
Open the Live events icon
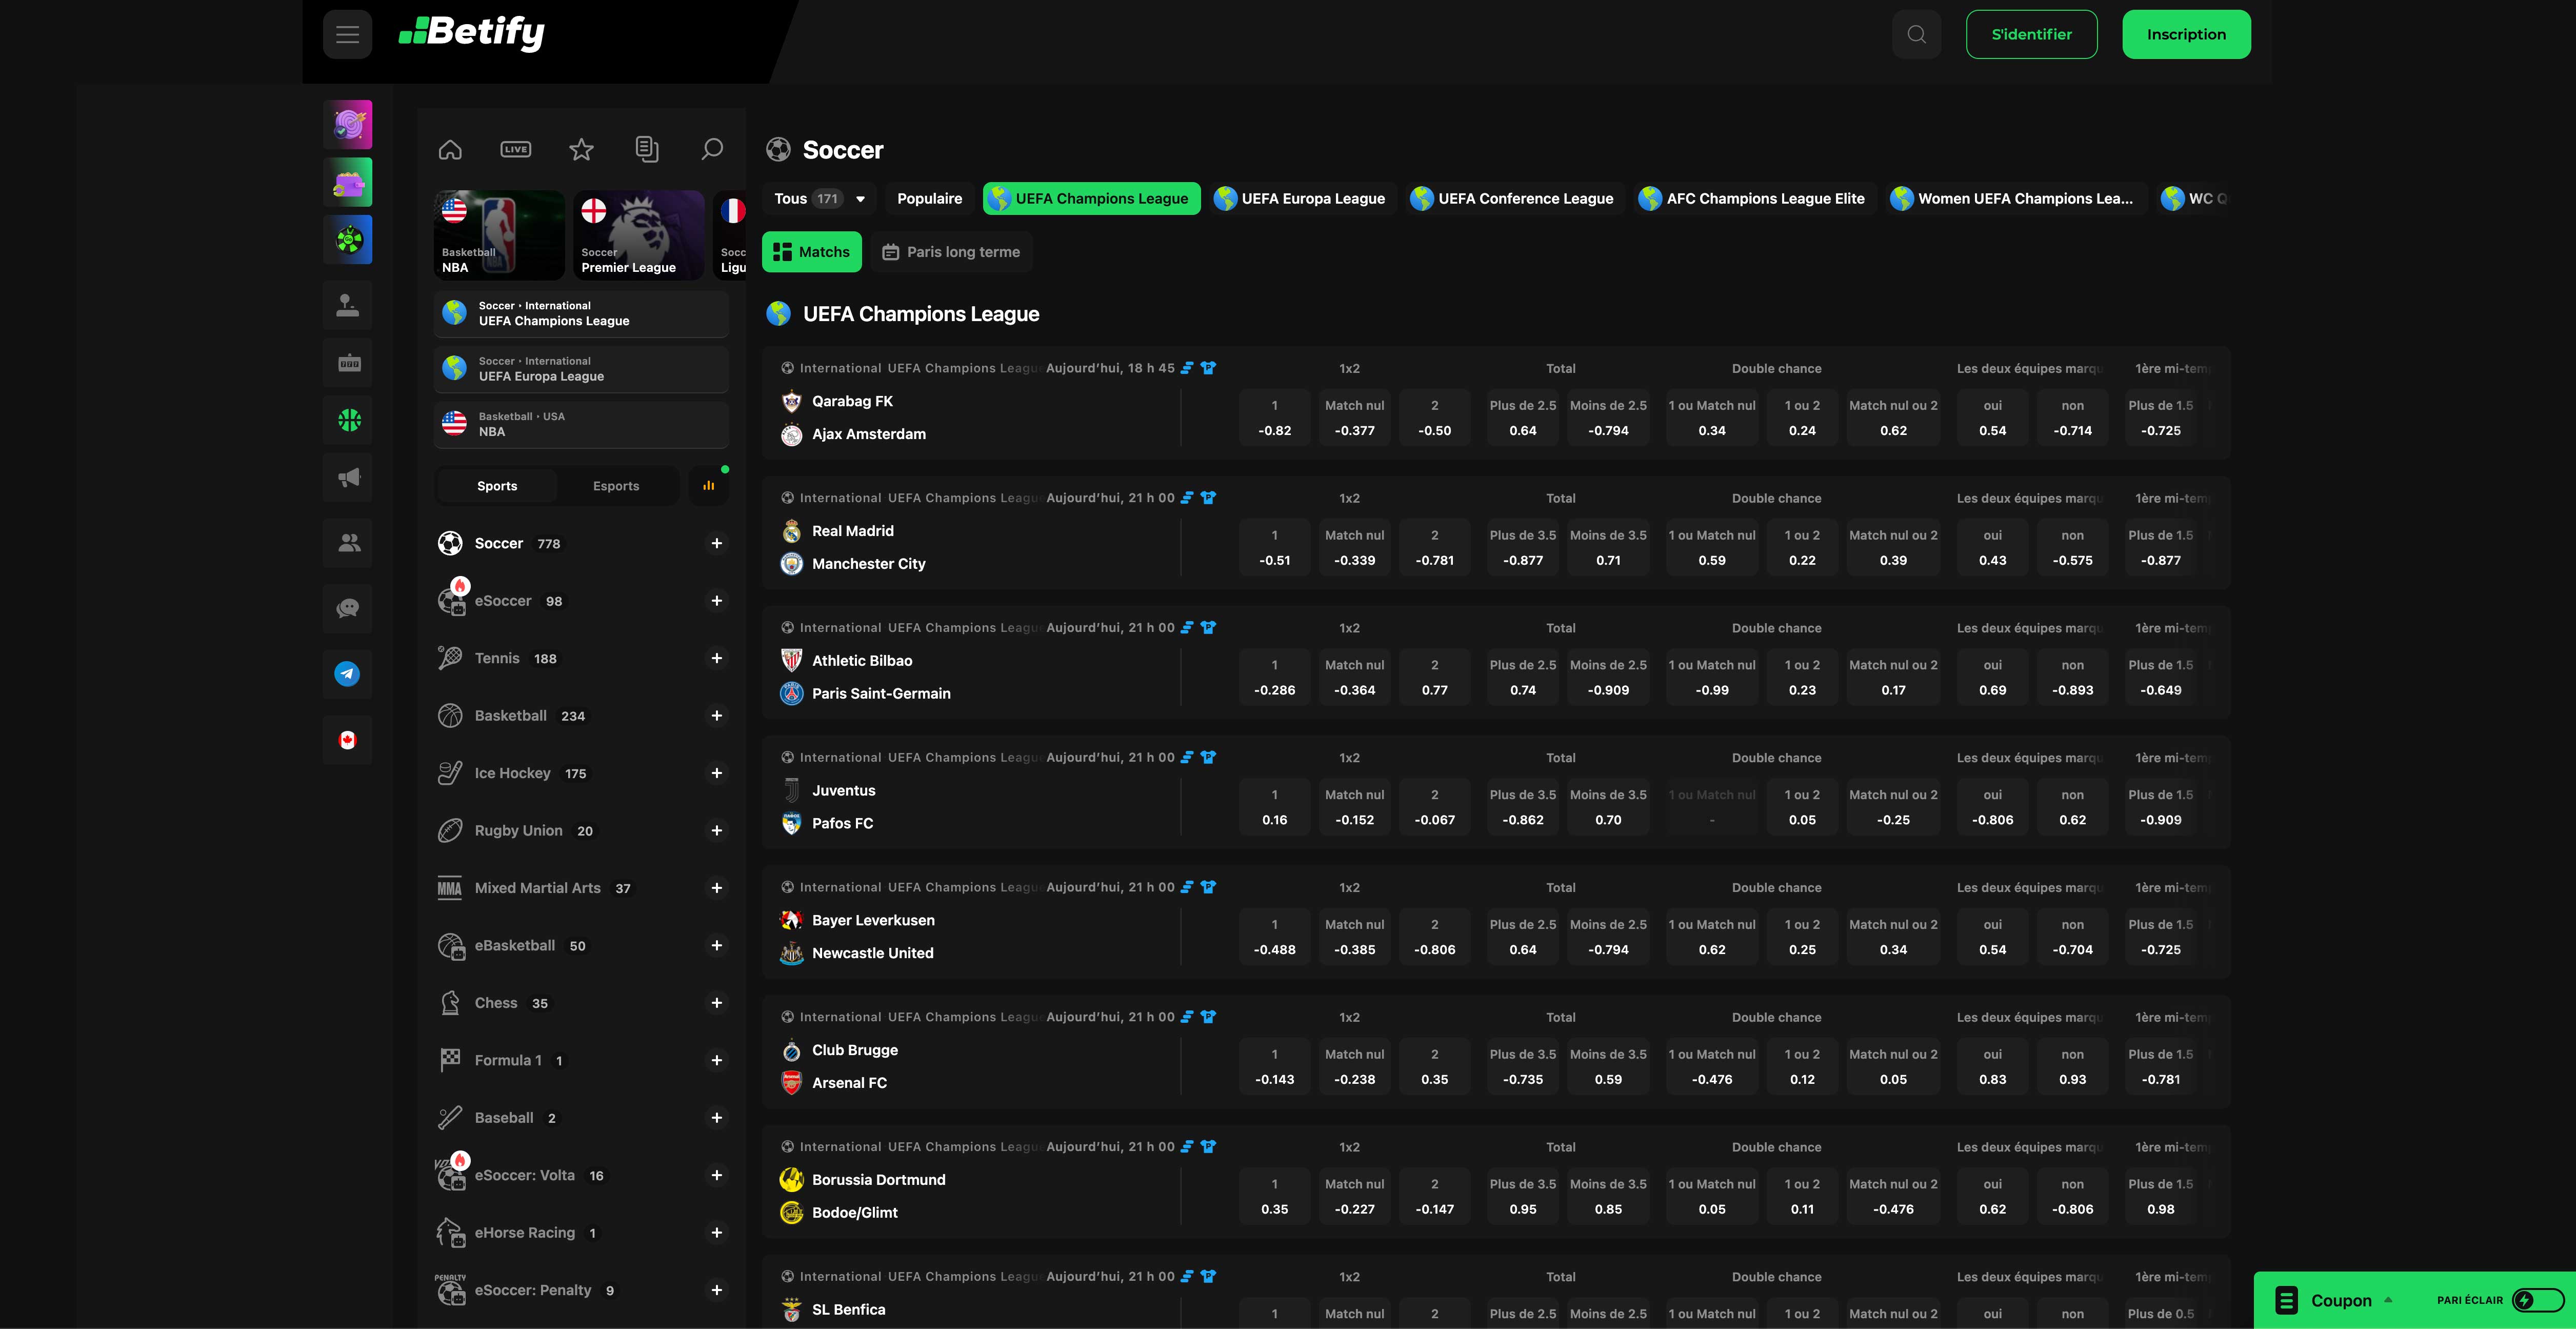tap(516, 148)
